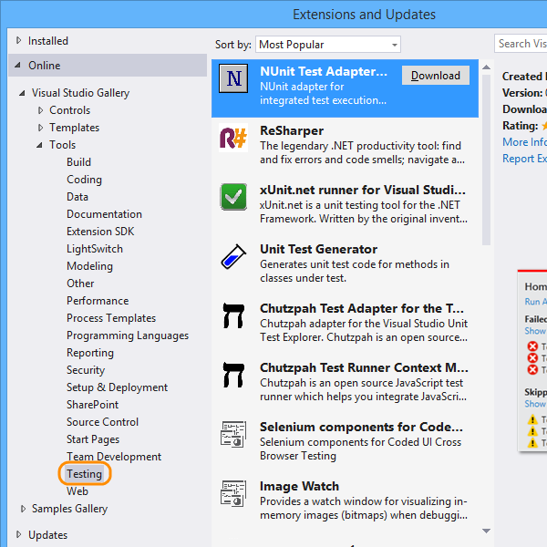The height and width of the screenshot is (547, 547).
Task: Open the Sort by dropdown
Action: [327, 45]
